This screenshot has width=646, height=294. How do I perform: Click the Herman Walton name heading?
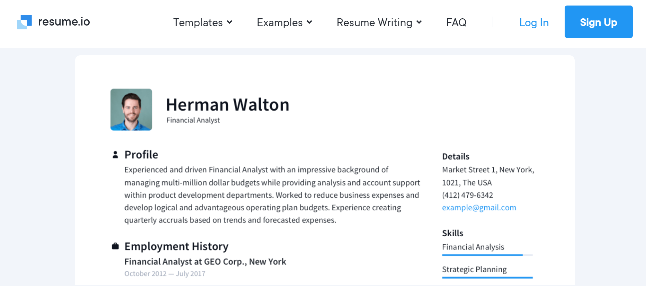[228, 105]
